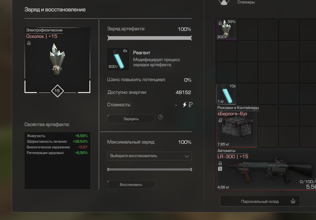Click the Максимальный заряд restore bar

tap(150, 169)
